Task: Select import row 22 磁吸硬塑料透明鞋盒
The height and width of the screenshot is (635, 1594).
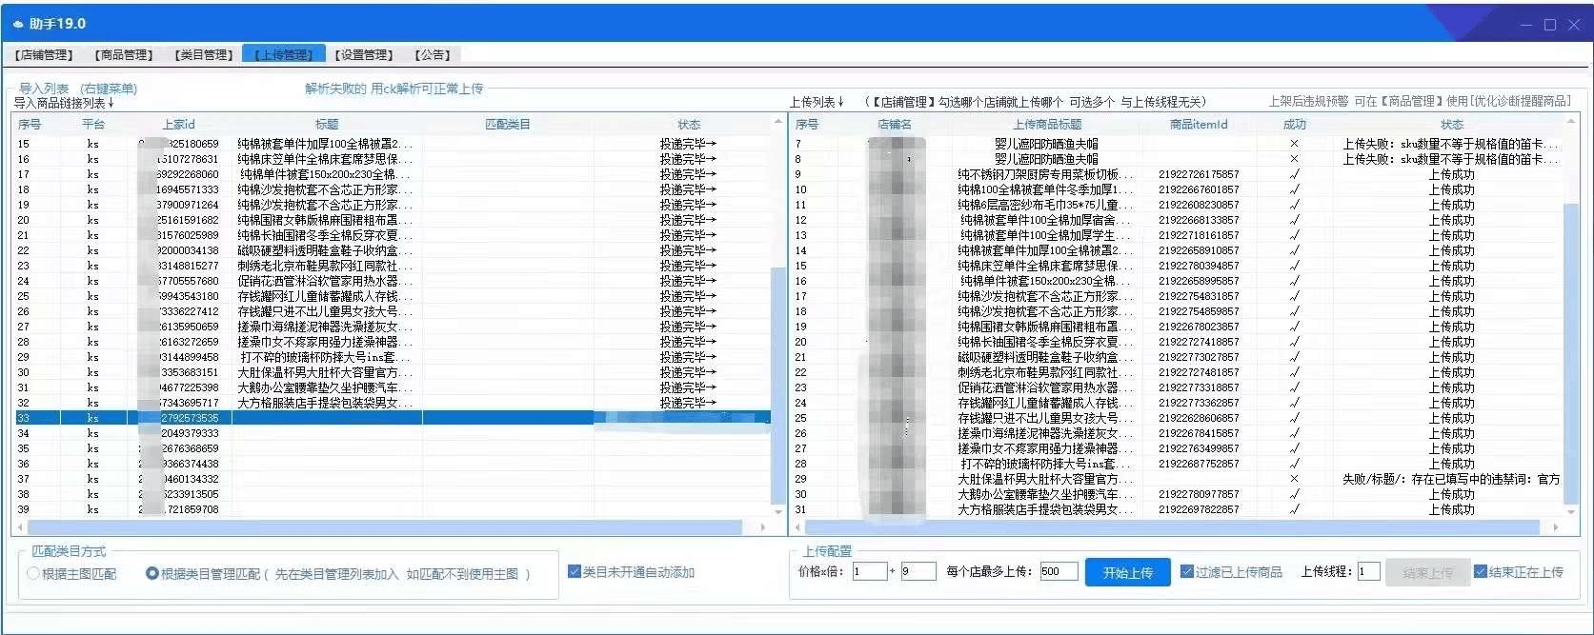Action: click(392, 250)
